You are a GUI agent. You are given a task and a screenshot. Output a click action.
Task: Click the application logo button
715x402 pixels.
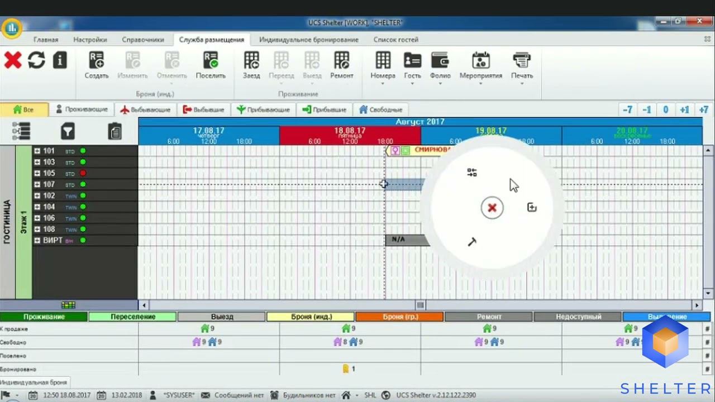12,27
